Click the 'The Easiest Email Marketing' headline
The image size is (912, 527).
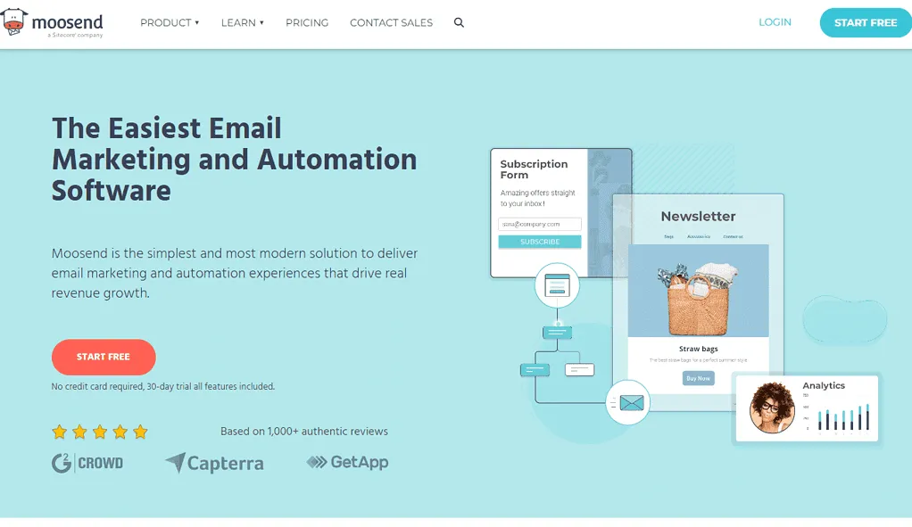(x=235, y=160)
